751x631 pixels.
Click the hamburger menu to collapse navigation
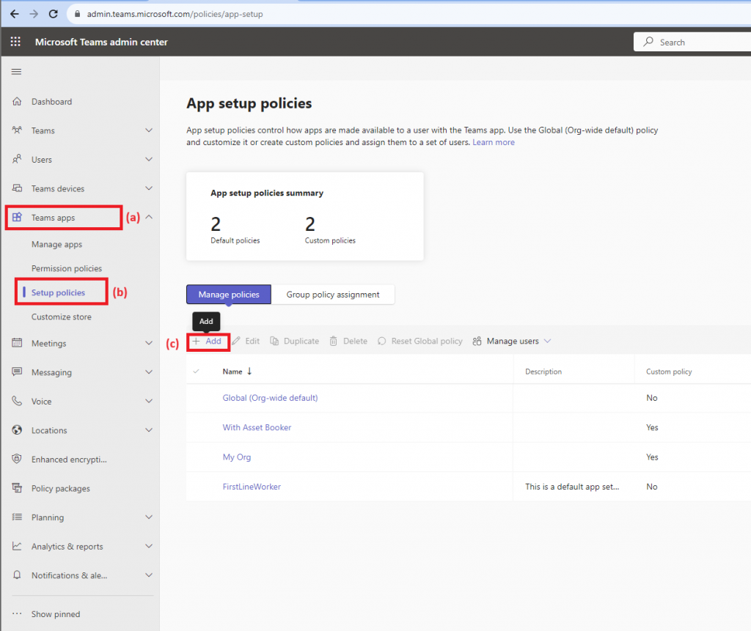15,71
